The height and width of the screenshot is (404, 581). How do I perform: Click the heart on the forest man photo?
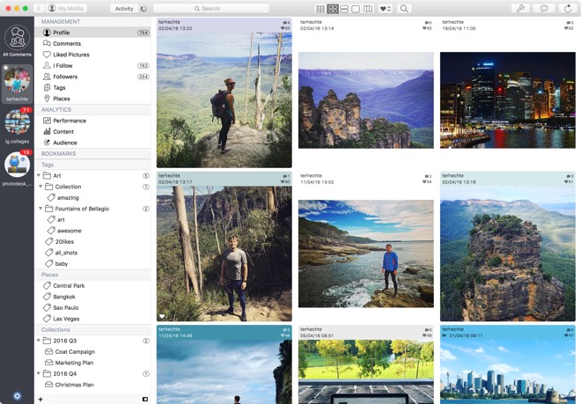point(162,316)
